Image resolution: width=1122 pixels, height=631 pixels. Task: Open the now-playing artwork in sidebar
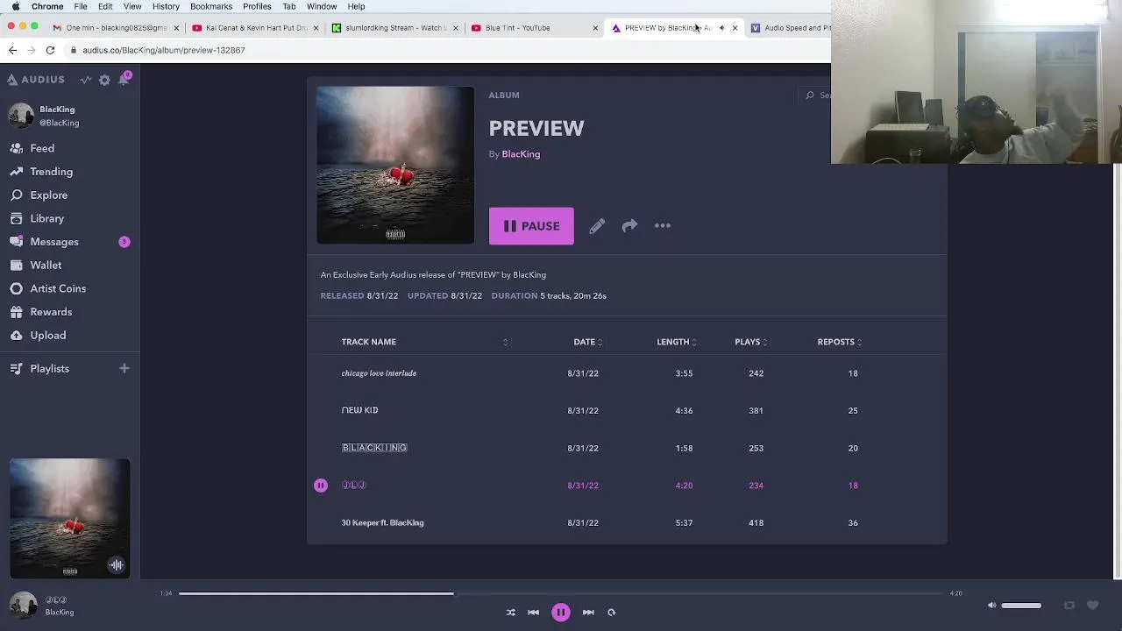point(70,518)
